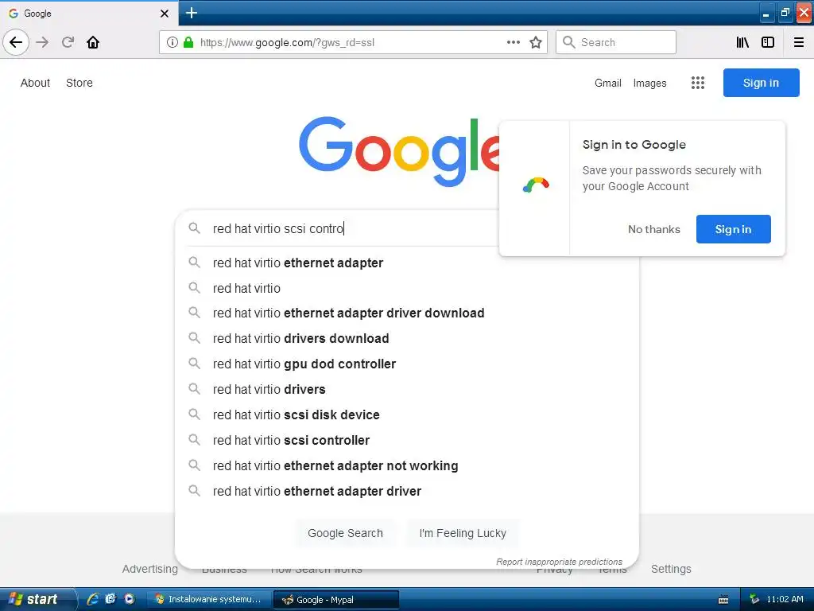Click the Google Search button
Screen dimensions: 814x611
coord(345,533)
